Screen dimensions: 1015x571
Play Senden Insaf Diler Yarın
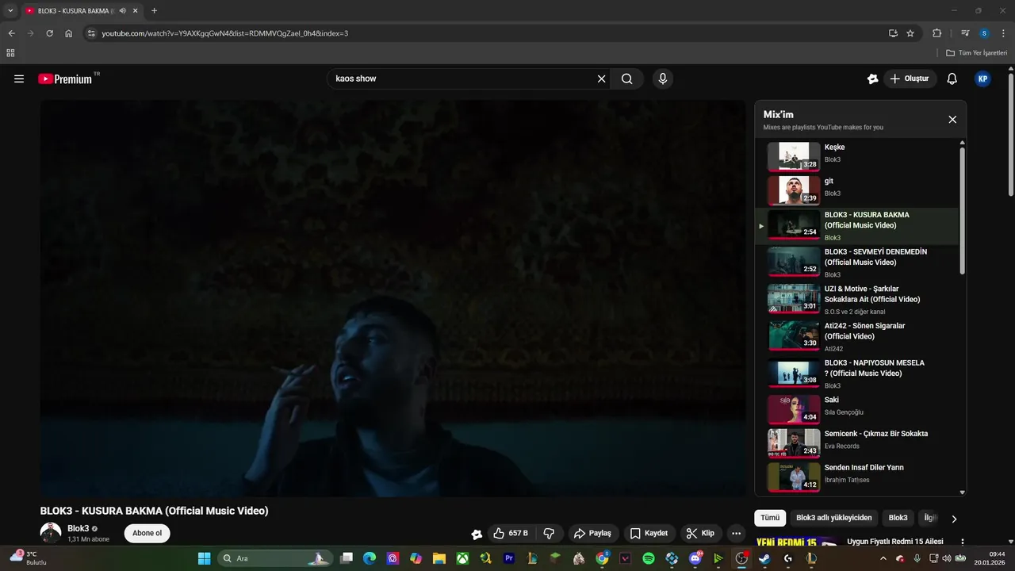tap(856, 477)
